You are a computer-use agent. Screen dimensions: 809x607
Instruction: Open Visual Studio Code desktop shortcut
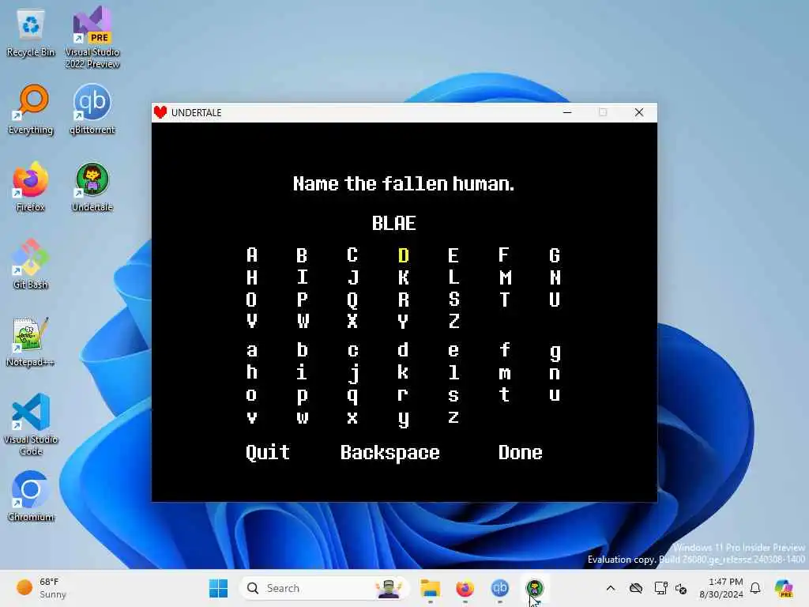pyautogui.click(x=31, y=424)
